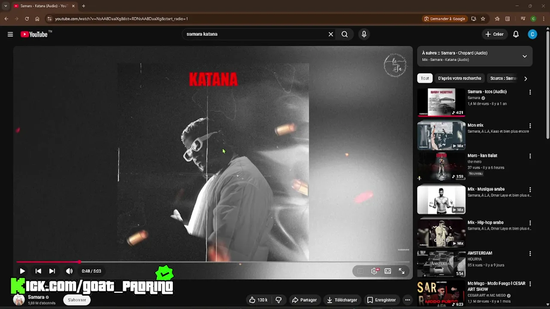The width and height of the screenshot is (550, 309).
Task: Open more actions below the video
Action: 407,300
